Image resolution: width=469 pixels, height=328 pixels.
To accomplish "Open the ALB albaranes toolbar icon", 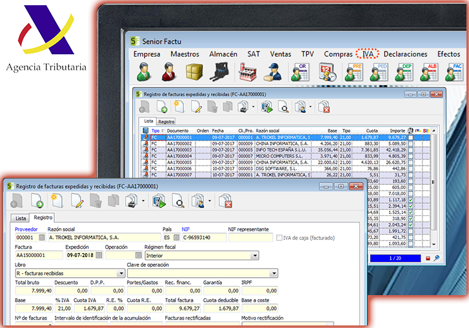I will click(429, 72).
